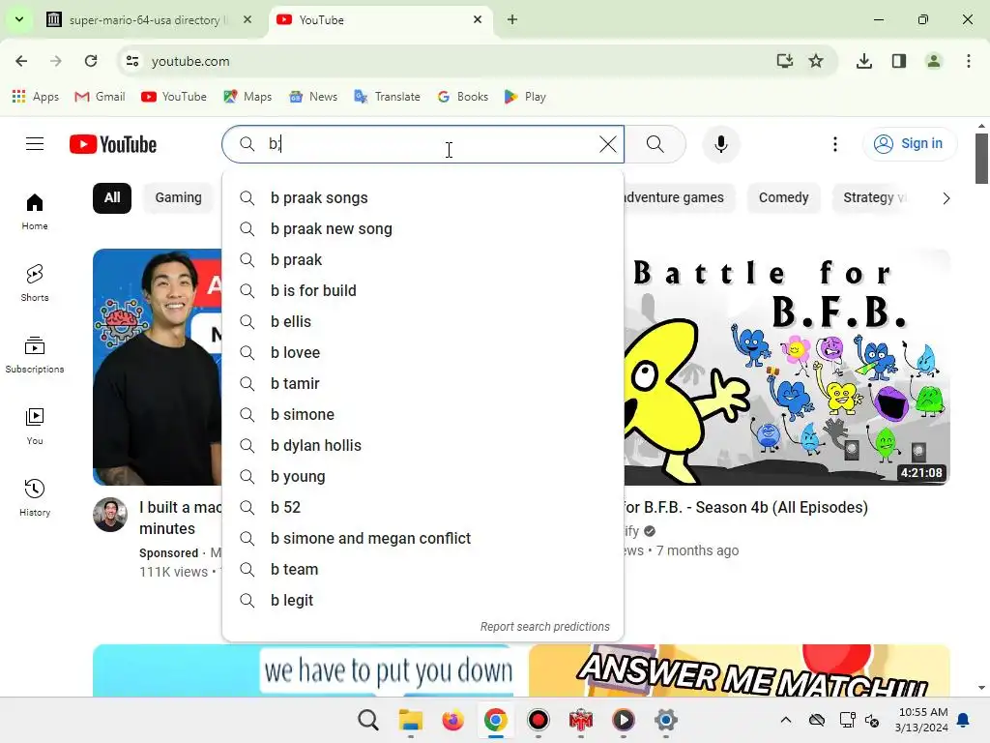Open File Explorer from the taskbar
The width and height of the screenshot is (990, 743).
click(x=410, y=720)
